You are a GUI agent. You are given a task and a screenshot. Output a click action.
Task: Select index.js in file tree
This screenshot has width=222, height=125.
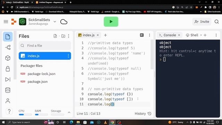(x=45, y=56)
